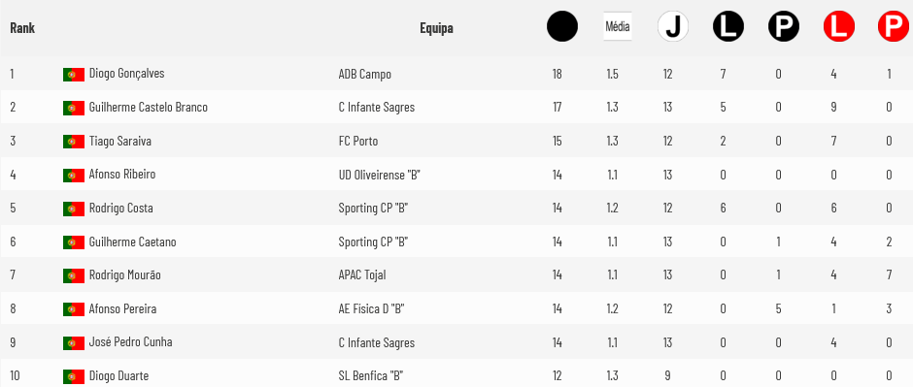Screen dimensions: 913x387
Task: Sort by the Média column header
Action: point(618,27)
